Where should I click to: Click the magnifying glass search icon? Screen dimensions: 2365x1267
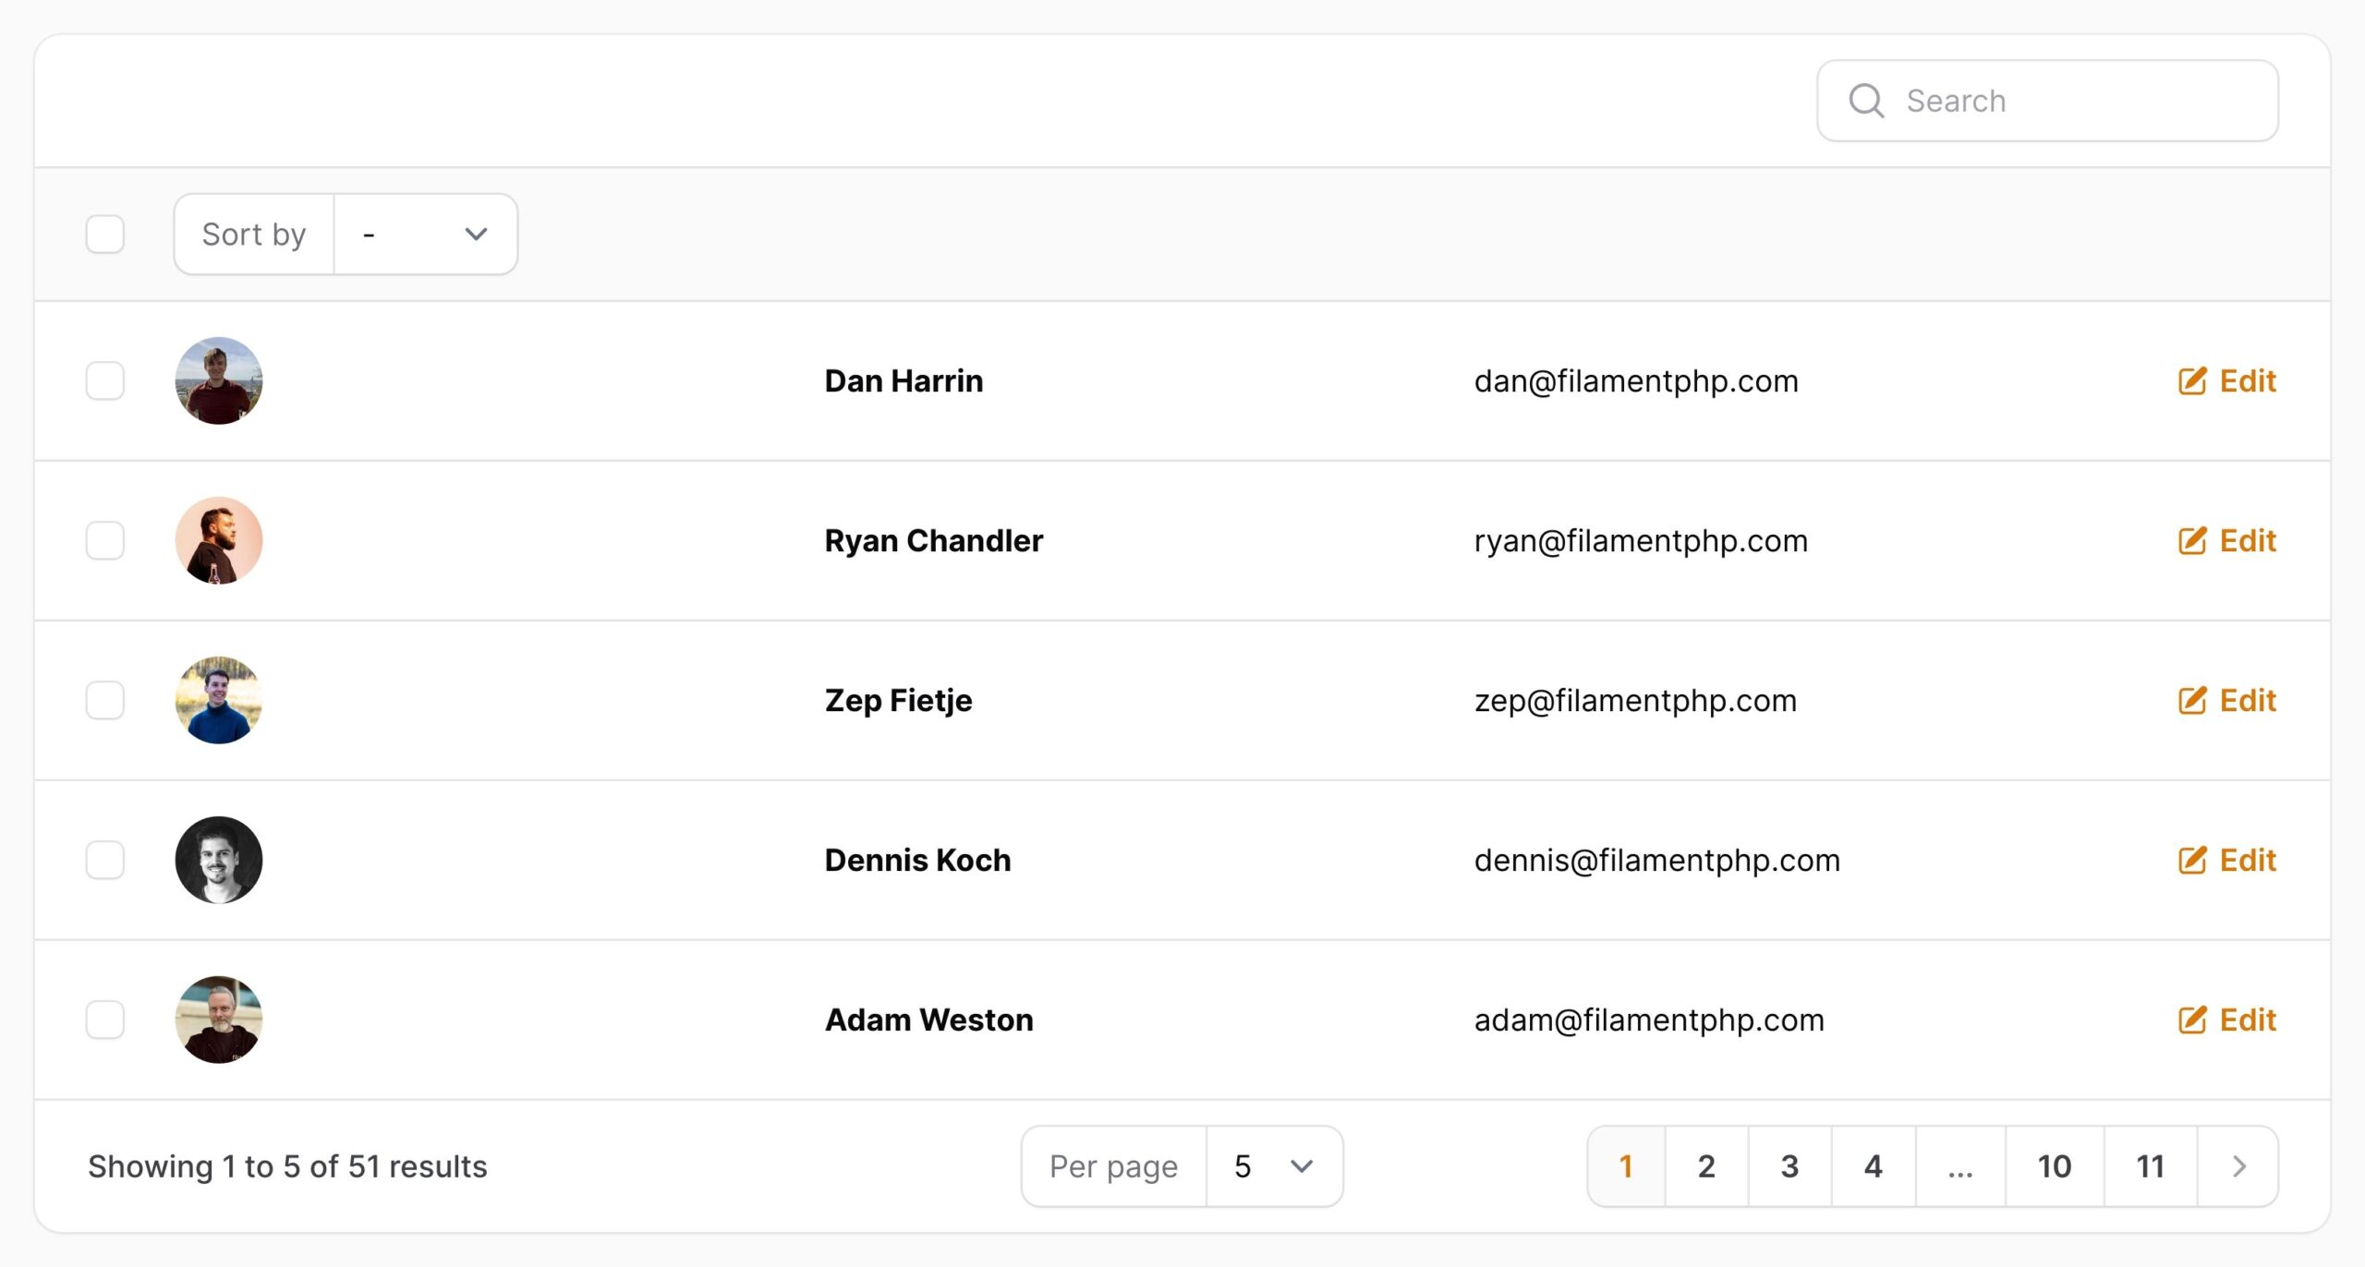click(x=1866, y=101)
